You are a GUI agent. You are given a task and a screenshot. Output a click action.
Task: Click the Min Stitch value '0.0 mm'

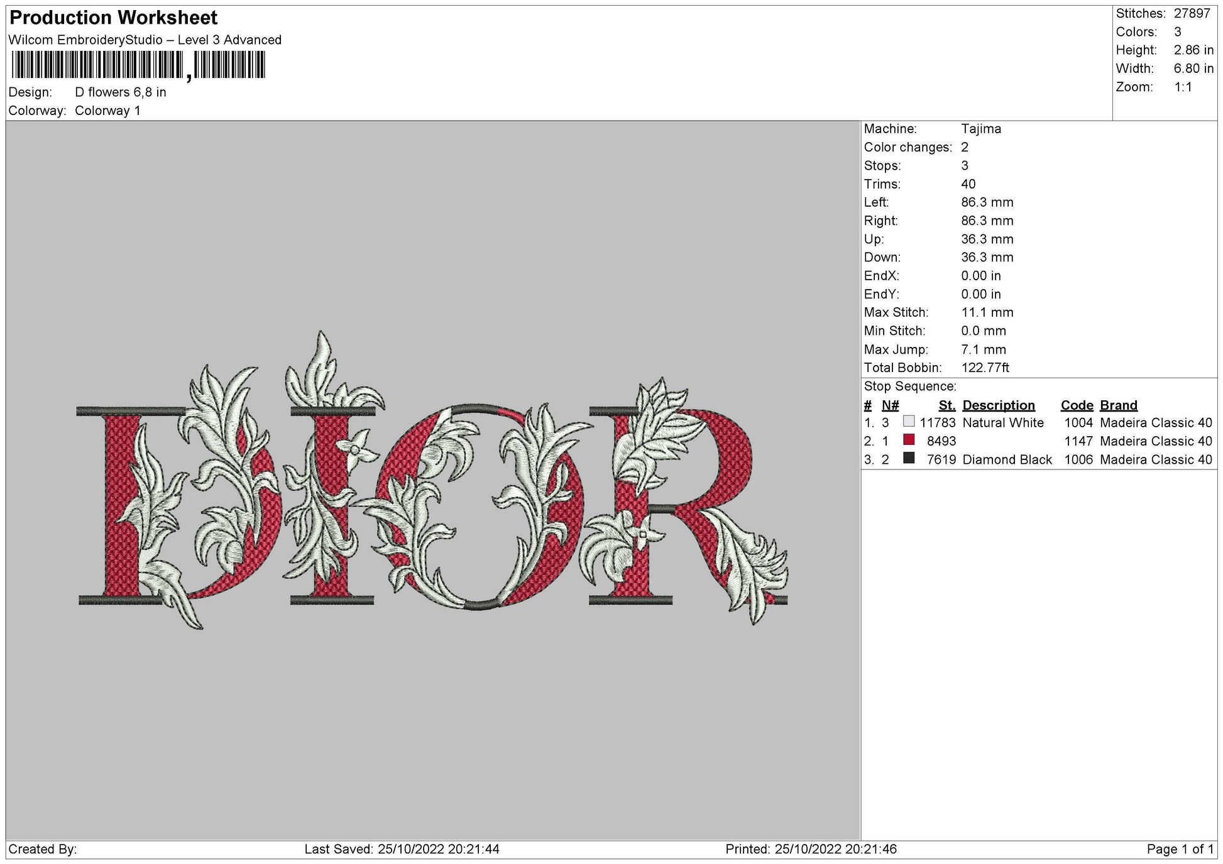click(984, 331)
